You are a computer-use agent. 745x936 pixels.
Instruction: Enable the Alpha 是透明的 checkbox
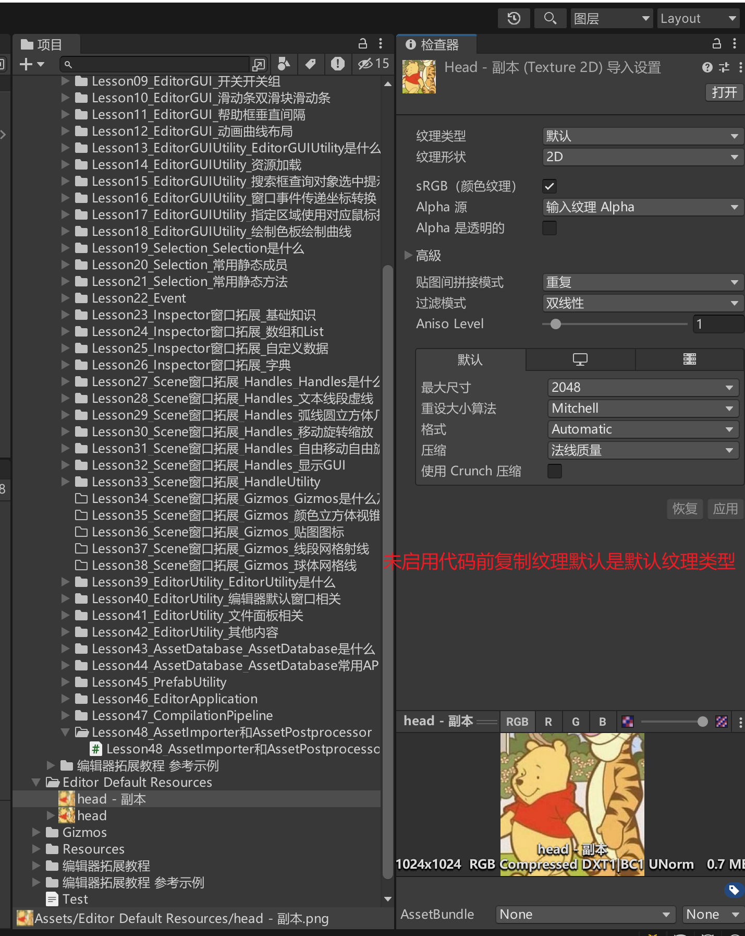549,228
